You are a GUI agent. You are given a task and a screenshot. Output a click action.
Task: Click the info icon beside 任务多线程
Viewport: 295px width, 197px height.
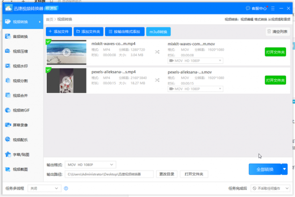click(66, 188)
